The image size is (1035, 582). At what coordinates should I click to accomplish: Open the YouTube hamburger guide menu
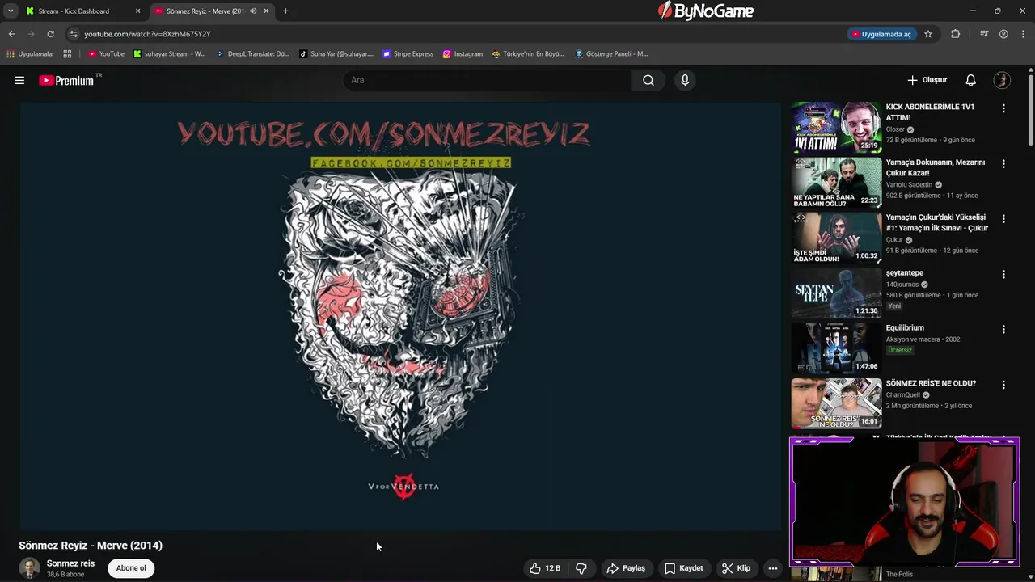19,80
